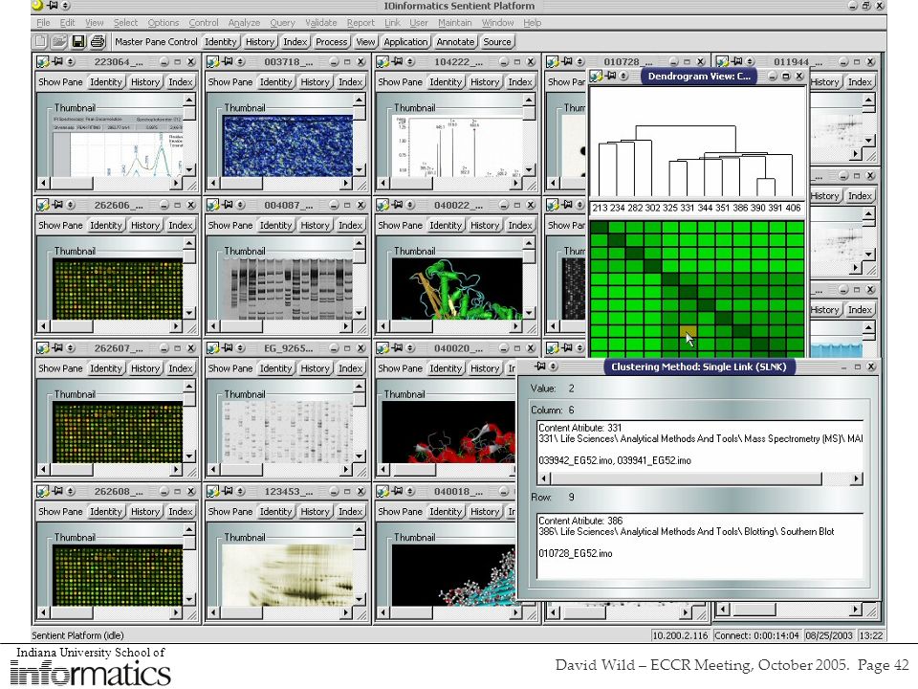Open the Analyze menu
Screen dimensions: 918x689
pyautogui.click(x=244, y=23)
